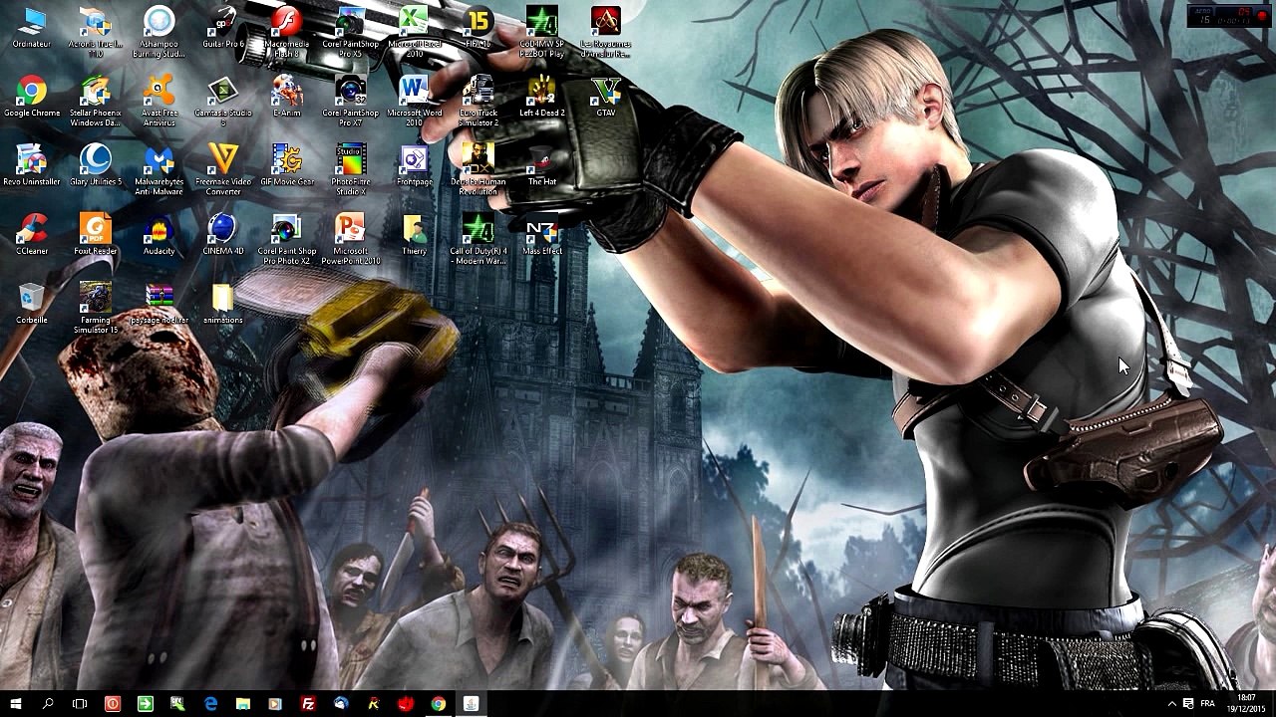The image size is (1276, 717).
Task: Select the PhotoFiltre Studio X shortcut
Action: click(x=351, y=170)
